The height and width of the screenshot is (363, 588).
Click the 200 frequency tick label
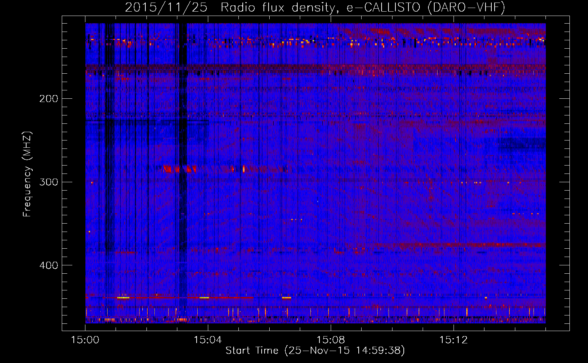[x=49, y=99]
